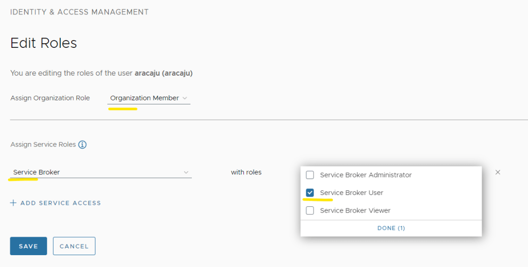Click the Edit Roles page heading

[x=44, y=43]
